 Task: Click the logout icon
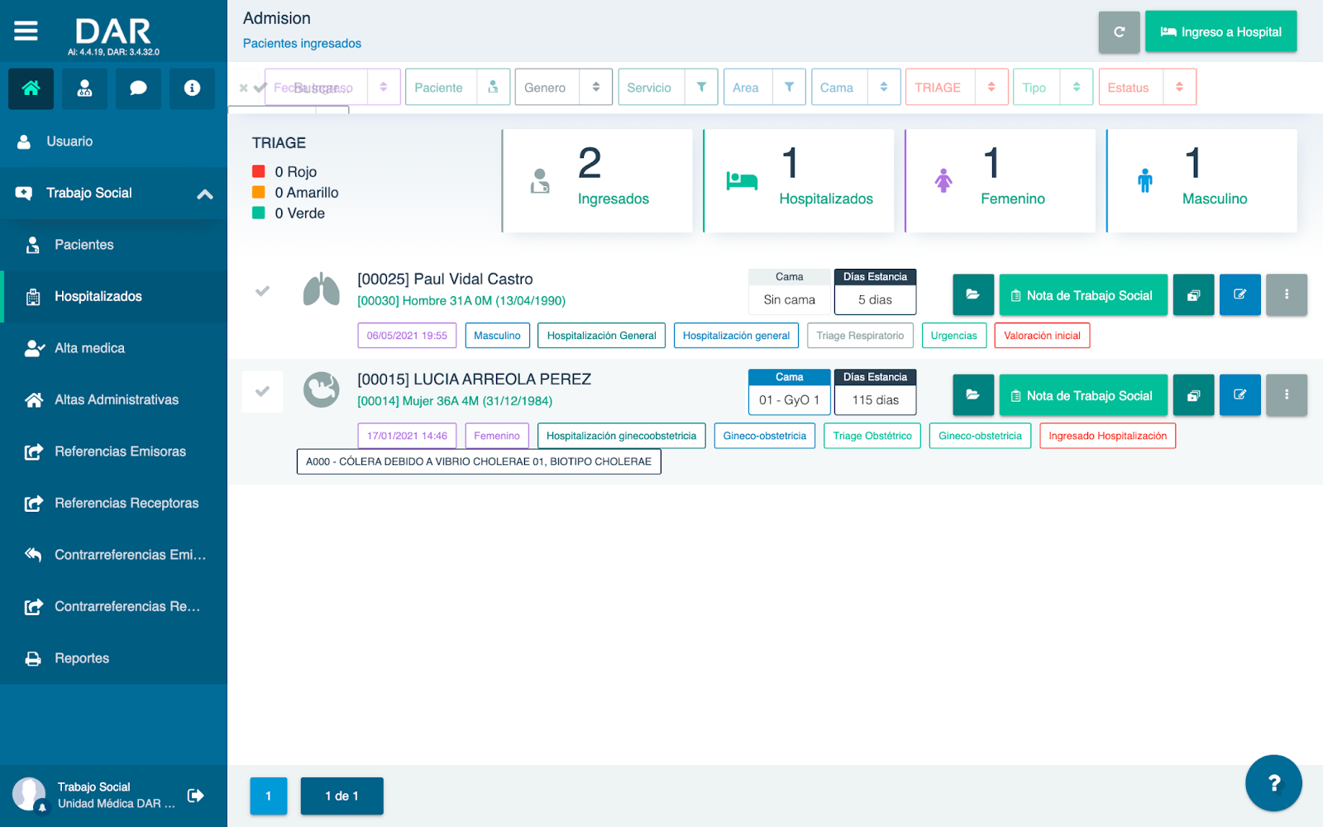point(196,796)
